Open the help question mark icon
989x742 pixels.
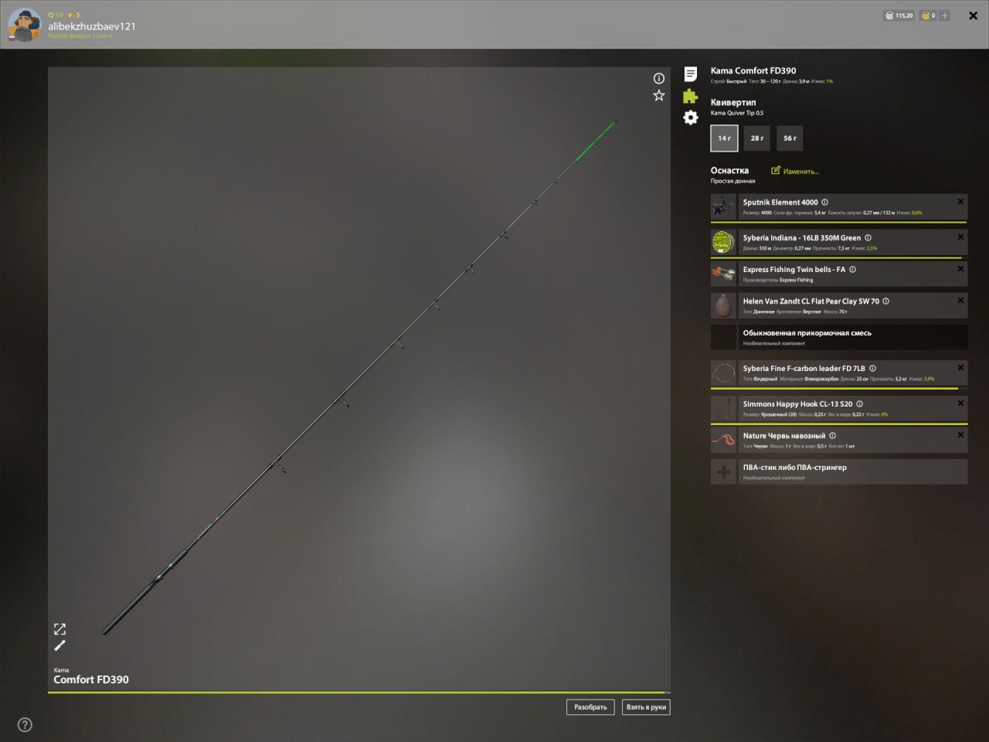click(x=25, y=725)
